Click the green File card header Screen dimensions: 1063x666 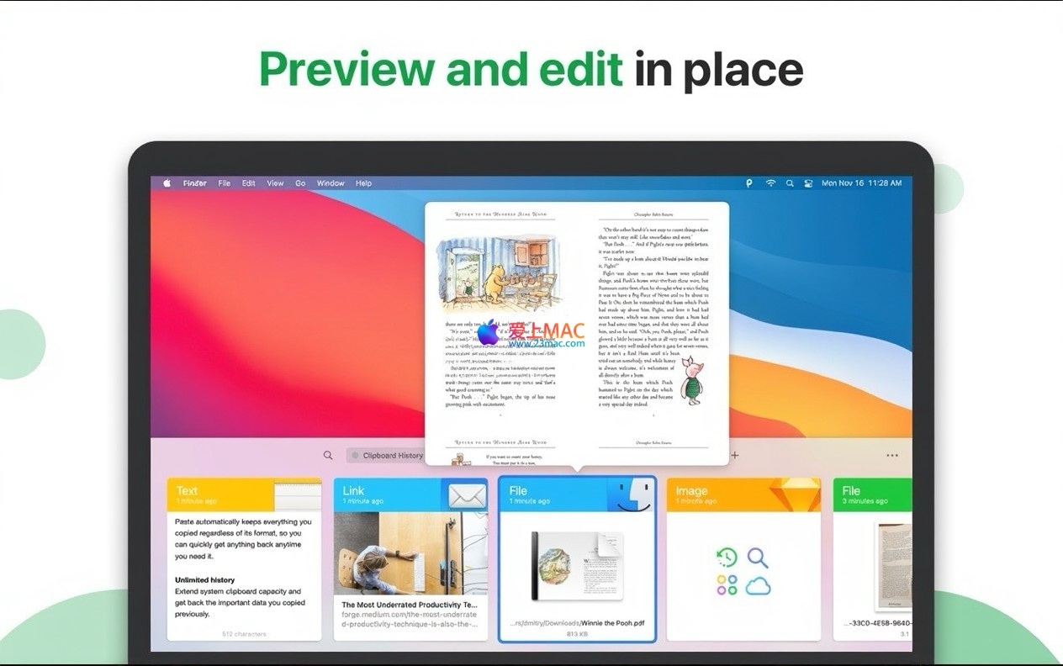point(871,494)
